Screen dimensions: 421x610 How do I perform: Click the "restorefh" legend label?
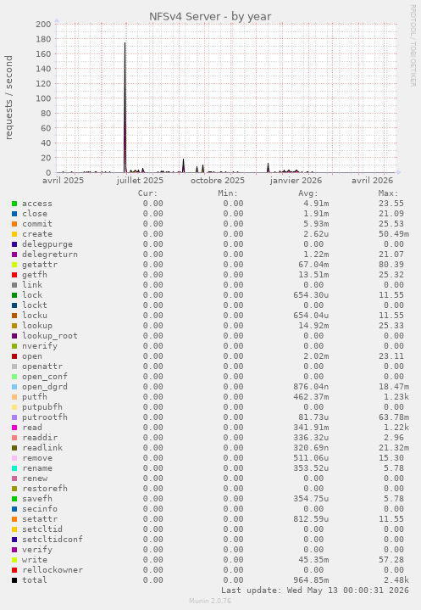coord(45,489)
